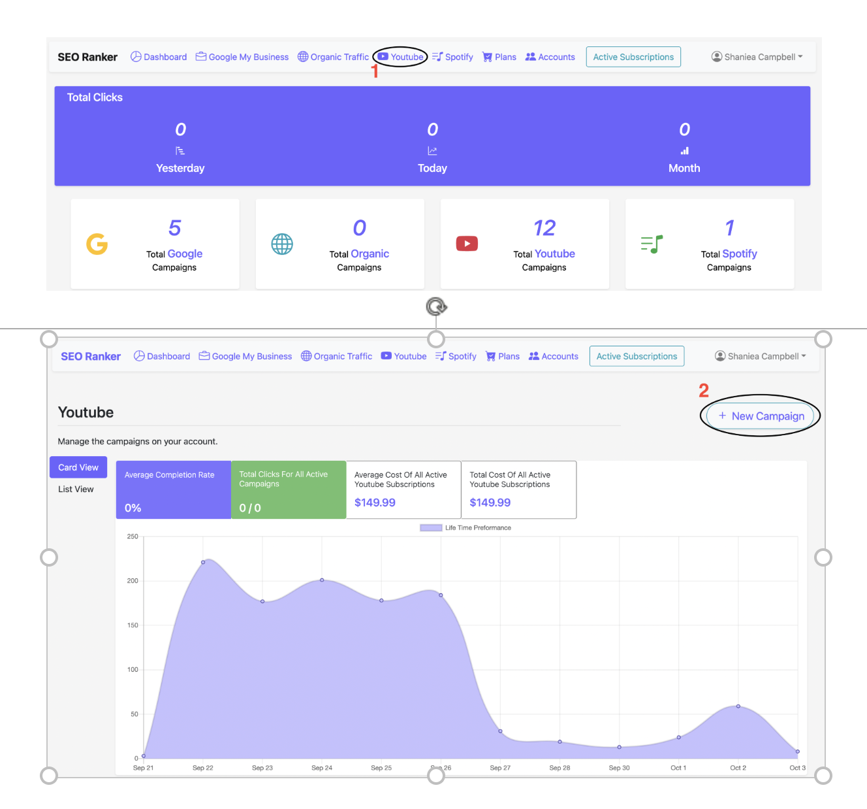The height and width of the screenshot is (809, 867).
Task: Click the Sep 22 peak data point
Action: (x=203, y=562)
